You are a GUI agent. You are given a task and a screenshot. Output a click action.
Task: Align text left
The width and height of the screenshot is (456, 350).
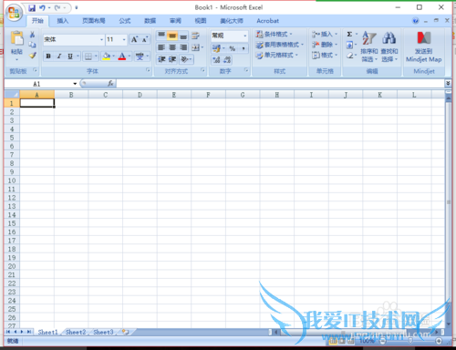pyautogui.click(x=161, y=47)
